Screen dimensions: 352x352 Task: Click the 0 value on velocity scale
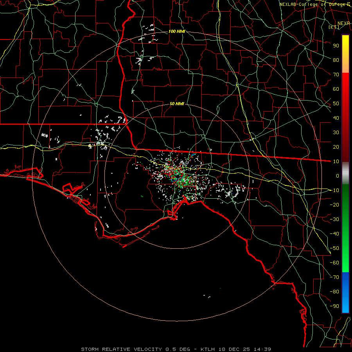[338, 176]
